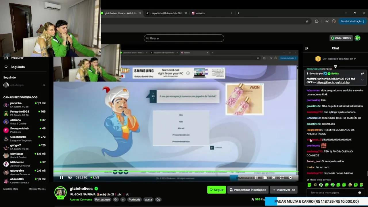Image resolution: width=368 pixels, height=207 pixels.
Task: Open the DANONEER chat username
Action: point(314,118)
